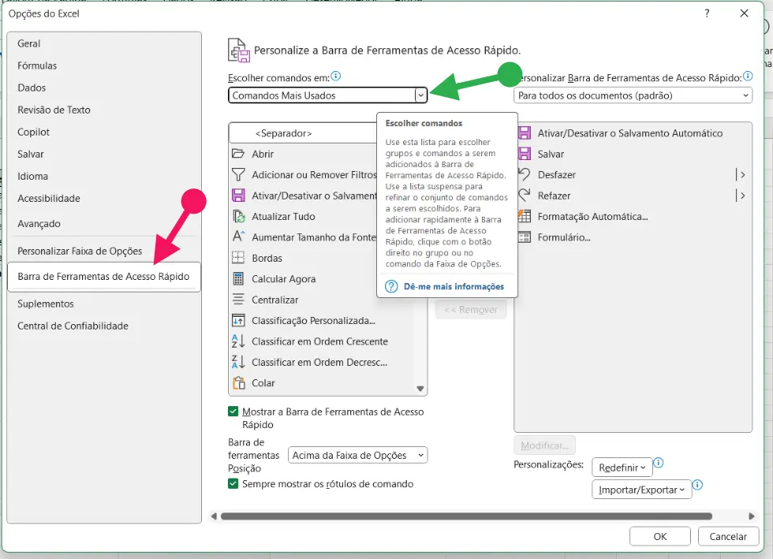Viewport: 773px width, 559px height.
Task: Toggle Sempre mostrar os rótulos de comando checkbox
Action: point(233,483)
